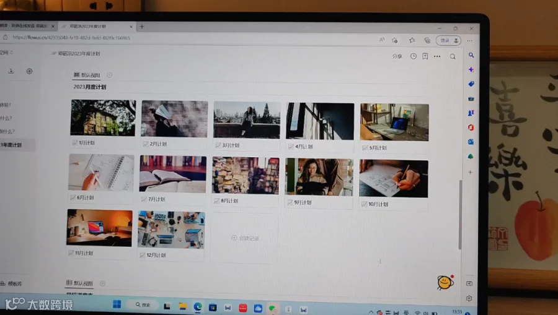
Task: Toggle the 12月计划 checkbox
Action: [143, 255]
